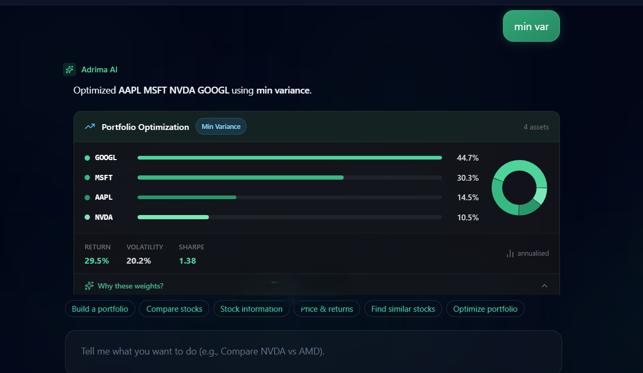The width and height of the screenshot is (643, 373).
Task: Click the donut allocation chart
Action: pos(519,188)
